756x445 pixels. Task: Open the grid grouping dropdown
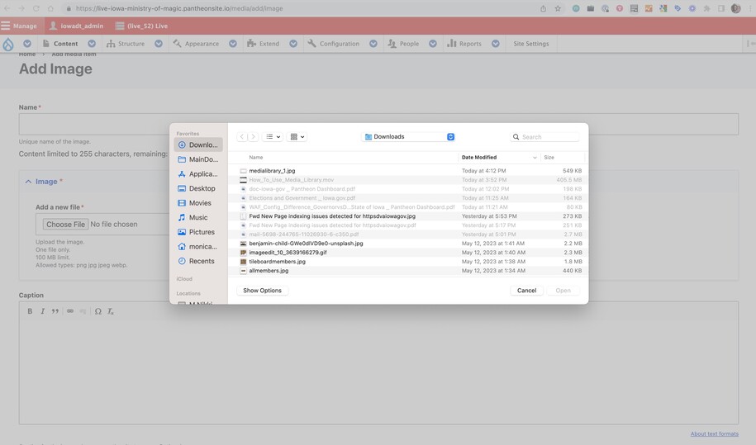click(297, 137)
